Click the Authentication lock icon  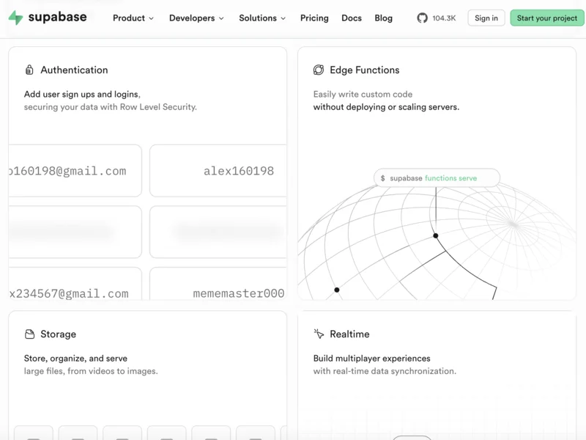point(29,70)
